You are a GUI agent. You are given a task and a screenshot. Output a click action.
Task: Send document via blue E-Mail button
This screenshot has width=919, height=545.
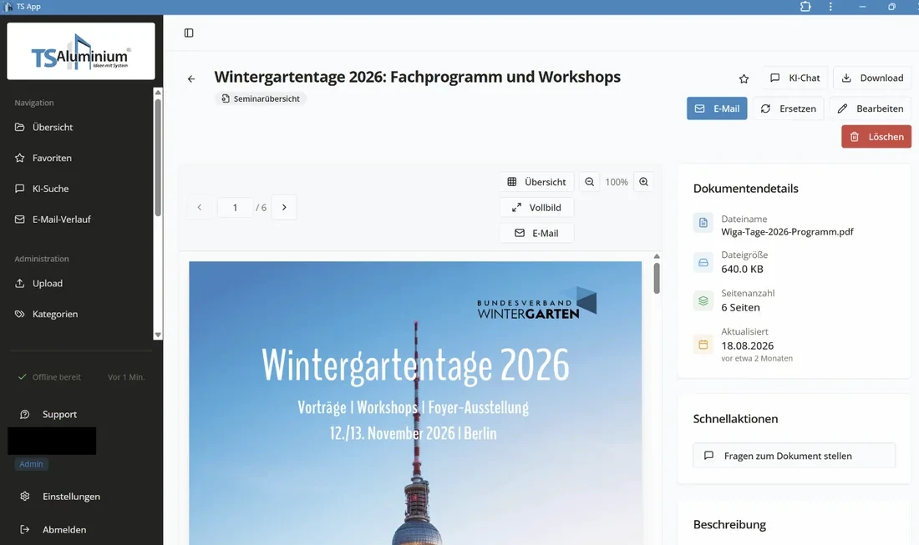coord(717,108)
